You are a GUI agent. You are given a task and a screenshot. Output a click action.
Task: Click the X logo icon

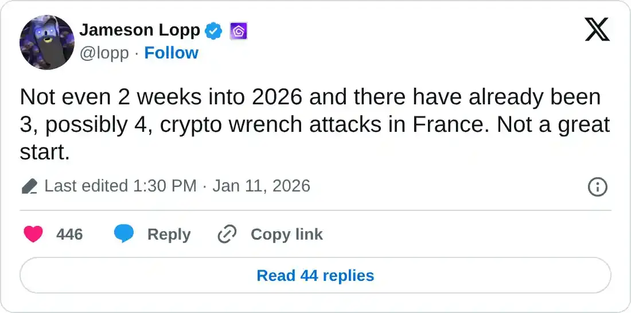[597, 29]
